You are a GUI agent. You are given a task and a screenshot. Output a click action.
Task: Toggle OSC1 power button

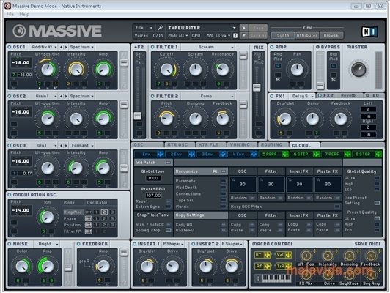coord(10,47)
